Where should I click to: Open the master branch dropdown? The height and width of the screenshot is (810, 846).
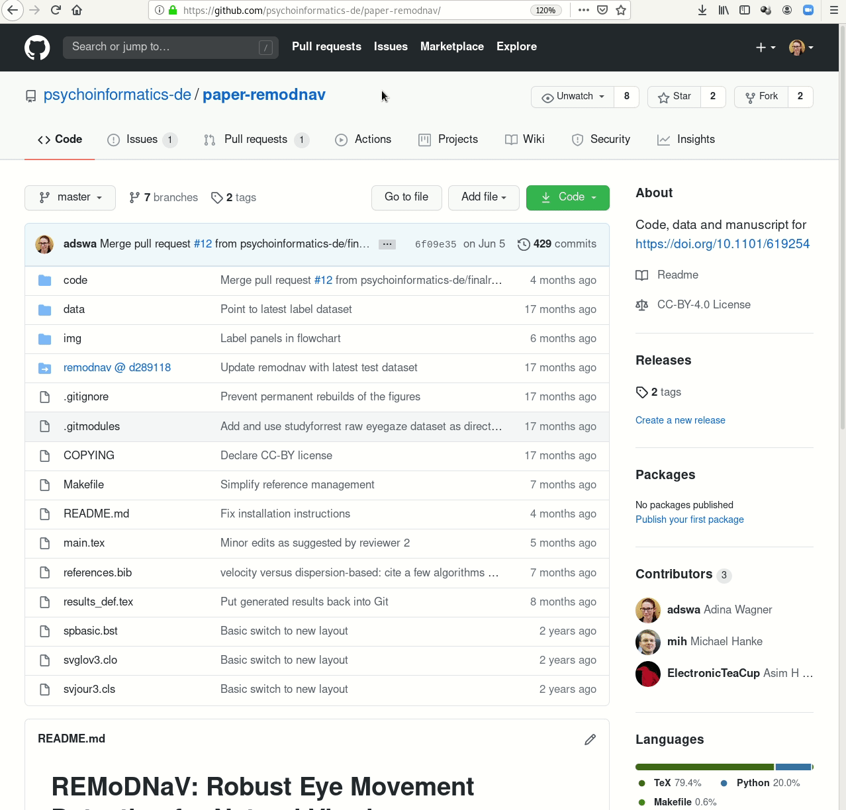tap(70, 198)
